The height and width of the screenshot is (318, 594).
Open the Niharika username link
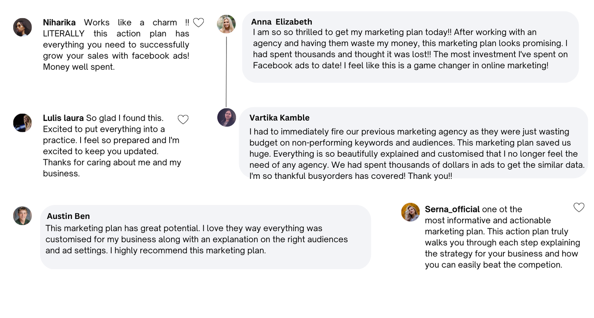tap(59, 23)
